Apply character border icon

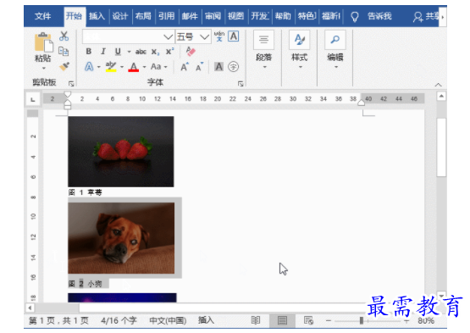tap(234, 36)
